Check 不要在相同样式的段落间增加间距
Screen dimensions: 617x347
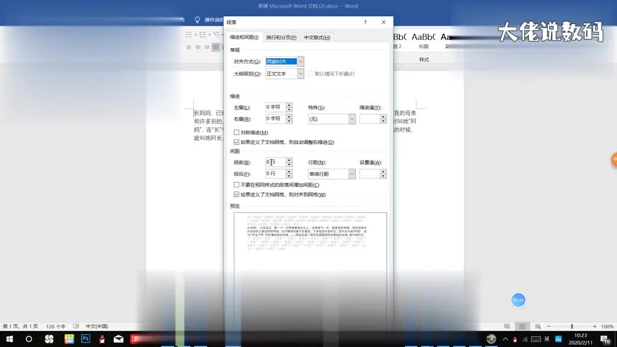(236, 184)
